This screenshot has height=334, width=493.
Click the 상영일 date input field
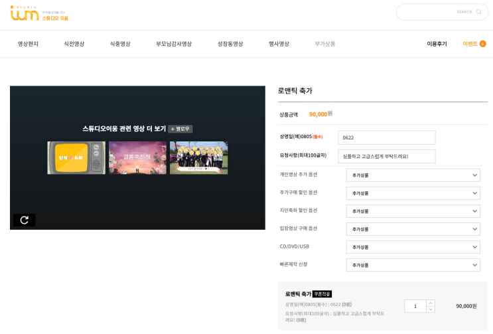[387, 137]
